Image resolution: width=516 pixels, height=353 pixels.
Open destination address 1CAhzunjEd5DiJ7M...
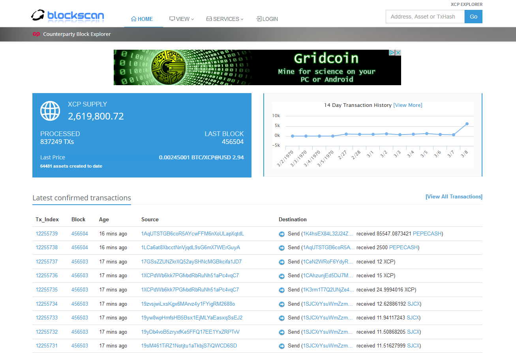tap(328, 275)
